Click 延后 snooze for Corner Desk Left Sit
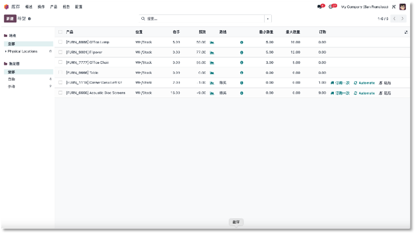Image resolution: width=415 pixels, height=234 pixels. (385, 83)
